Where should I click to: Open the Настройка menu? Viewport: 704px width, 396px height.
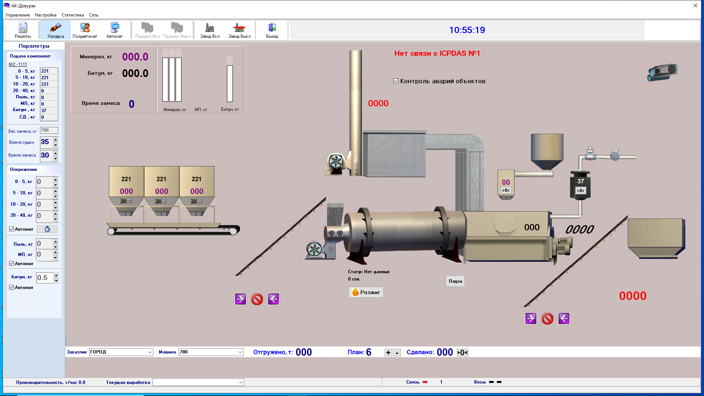pyautogui.click(x=45, y=15)
